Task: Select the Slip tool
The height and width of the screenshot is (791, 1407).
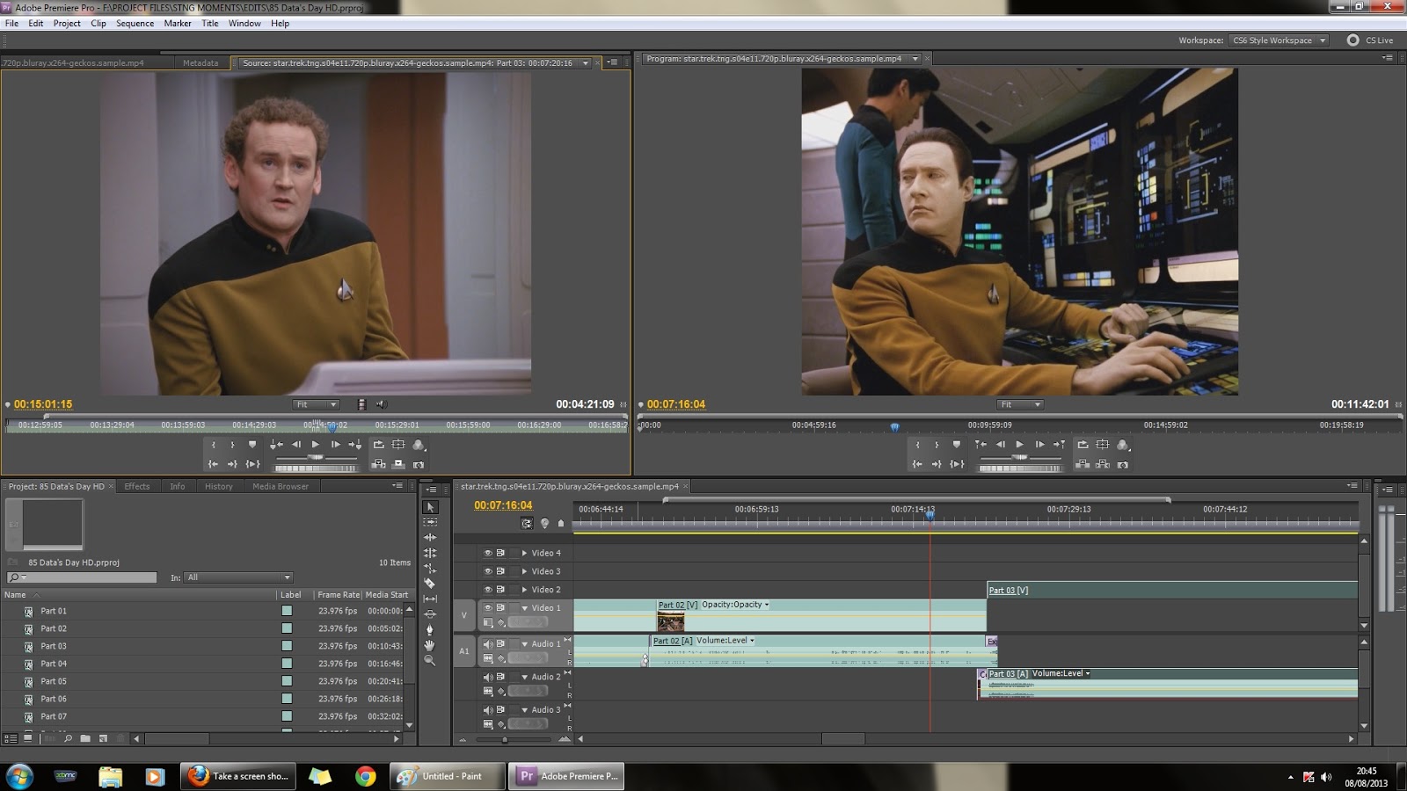Action: (x=430, y=599)
